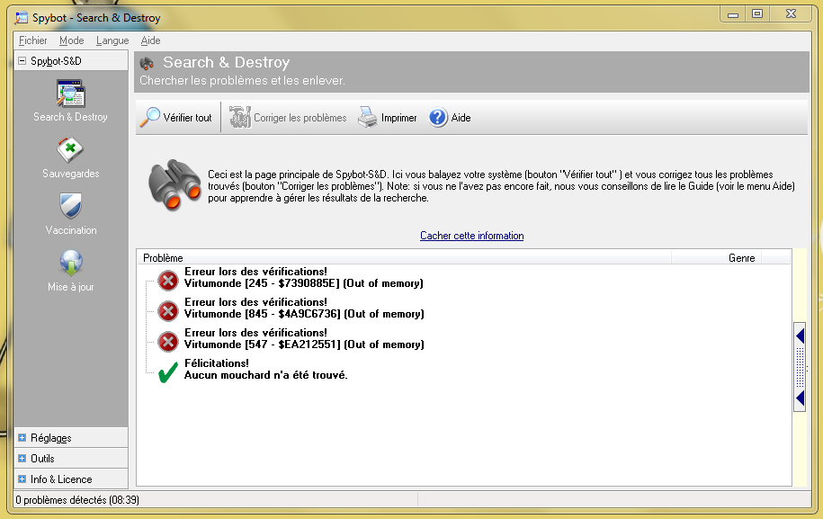Click the Imprimer printer icon
Image resolution: width=823 pixels, height=519 pixels.
[x=368, y=118]
